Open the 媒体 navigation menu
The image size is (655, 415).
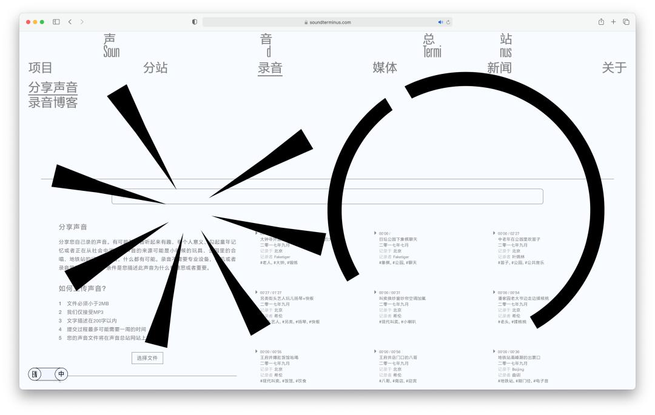point(385,68)
